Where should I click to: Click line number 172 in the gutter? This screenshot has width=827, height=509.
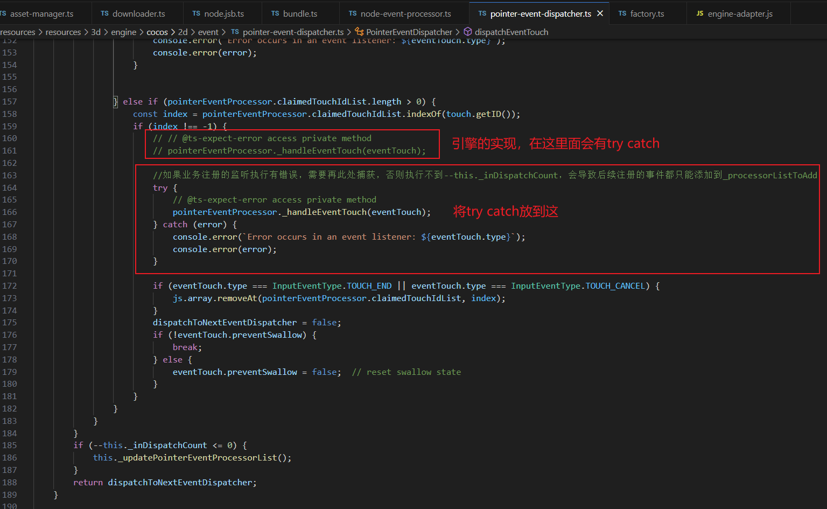[x=10, y=286]
